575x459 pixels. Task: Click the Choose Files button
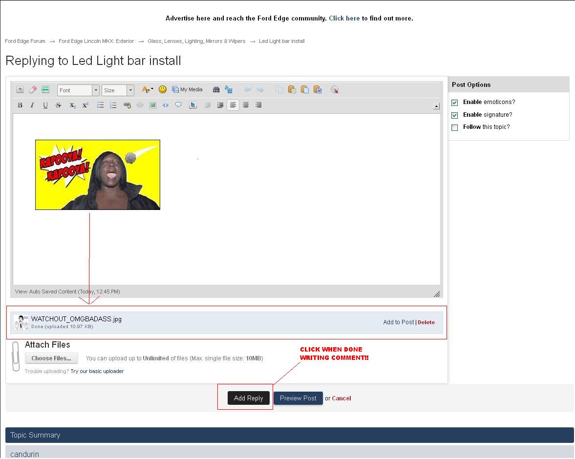point(51,358)
